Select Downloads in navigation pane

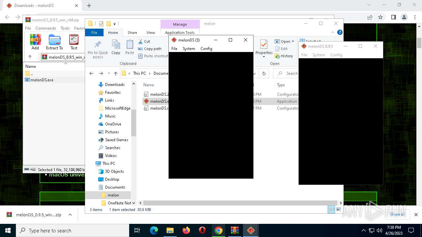coord(115,85)
